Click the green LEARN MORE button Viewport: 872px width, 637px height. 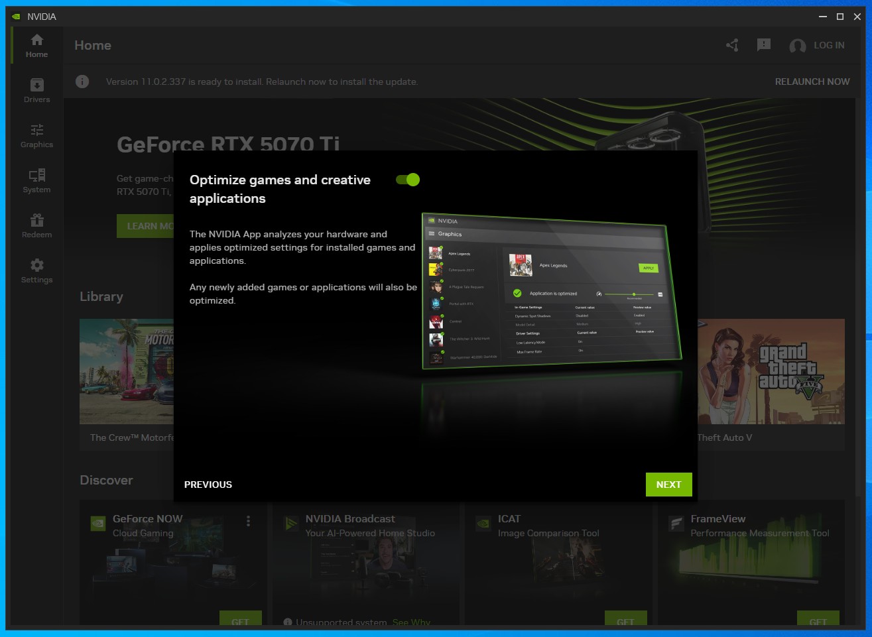pyautogui.click(x=145, y=226)
